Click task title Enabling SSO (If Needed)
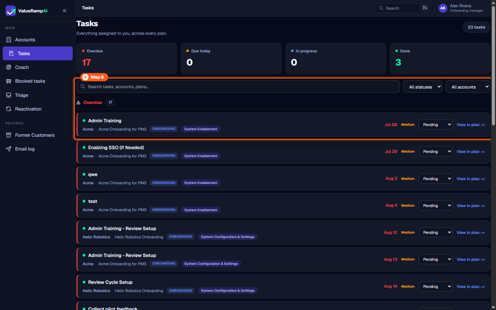Screen dimensions: 496x310 click(x=116, y=147)
